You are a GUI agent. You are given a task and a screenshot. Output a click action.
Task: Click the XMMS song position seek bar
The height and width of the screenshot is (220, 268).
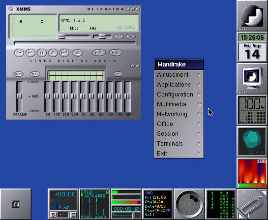point(75,43)
